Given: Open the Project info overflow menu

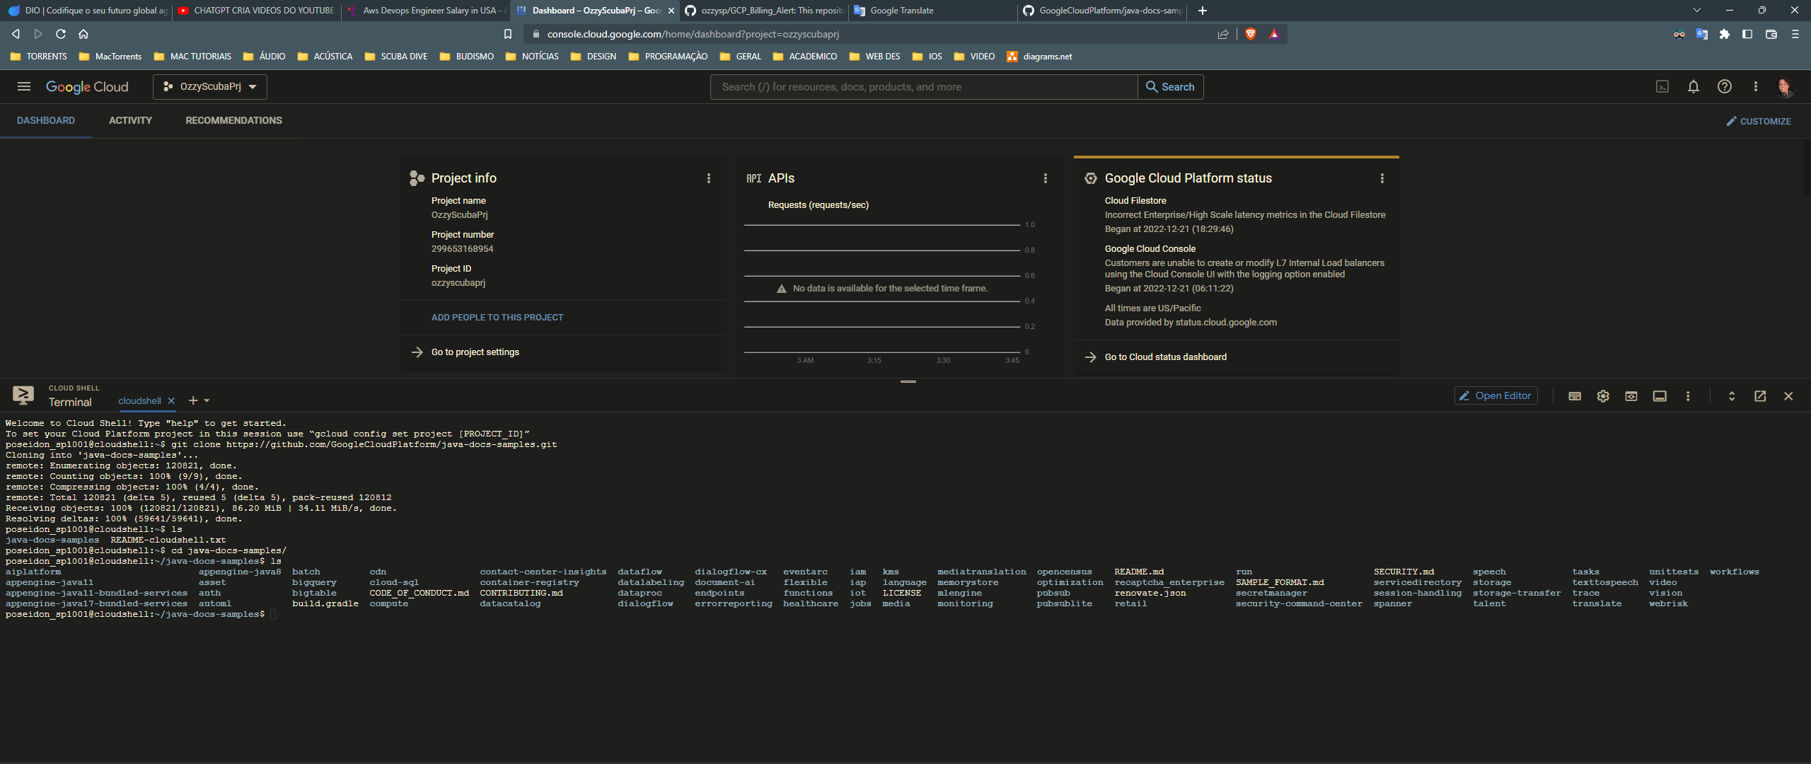Looking at the screenshot, I should (708, 178).
